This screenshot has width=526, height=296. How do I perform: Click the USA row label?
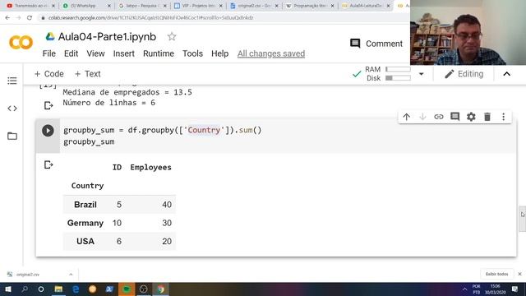coord(85,241)
